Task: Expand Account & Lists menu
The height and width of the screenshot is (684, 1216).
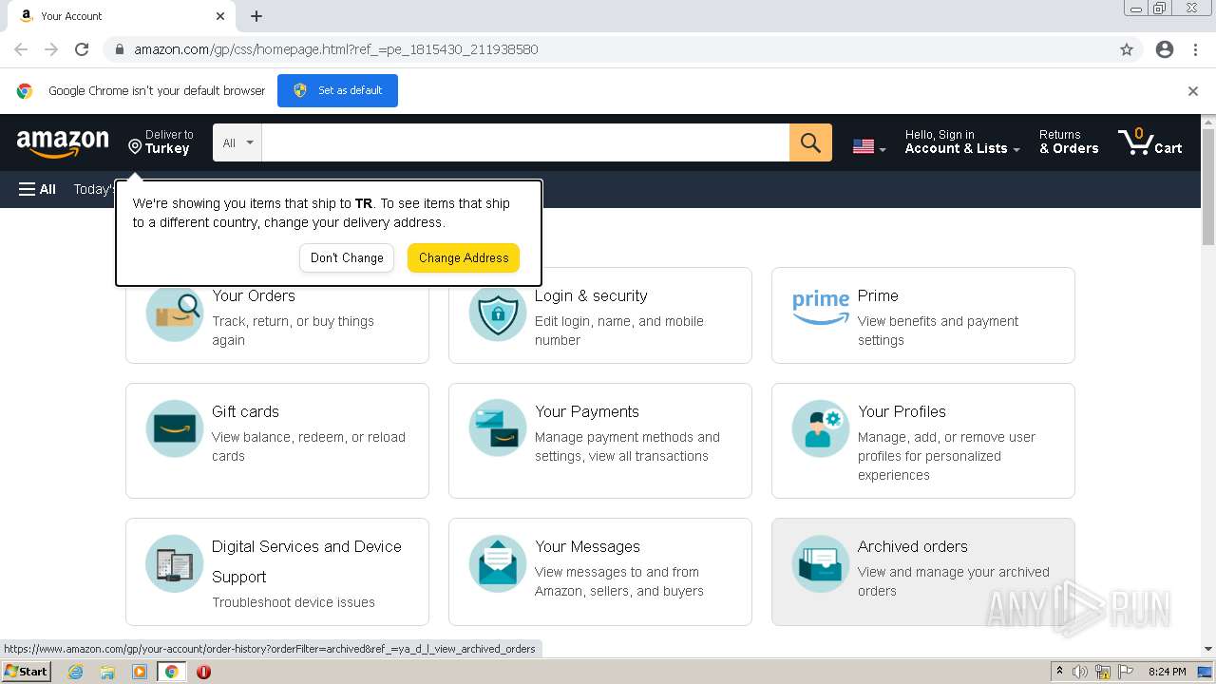Action: point(962,142)
